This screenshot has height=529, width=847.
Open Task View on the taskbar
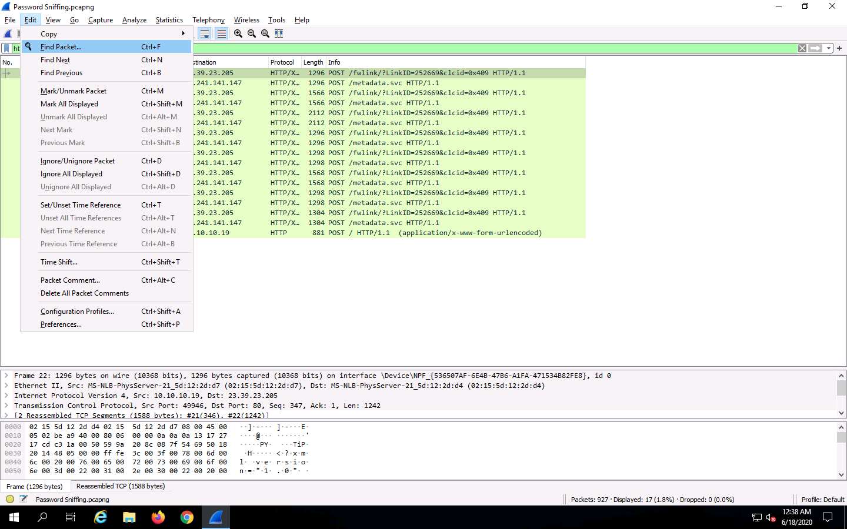(x=71, y=517)
